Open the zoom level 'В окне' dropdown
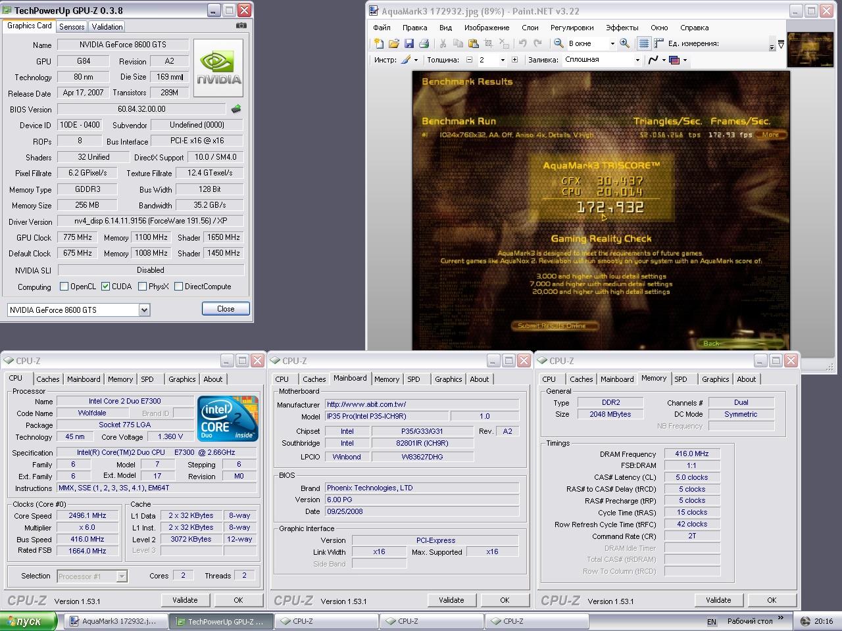The image size is (842, 631). (612, 44)
